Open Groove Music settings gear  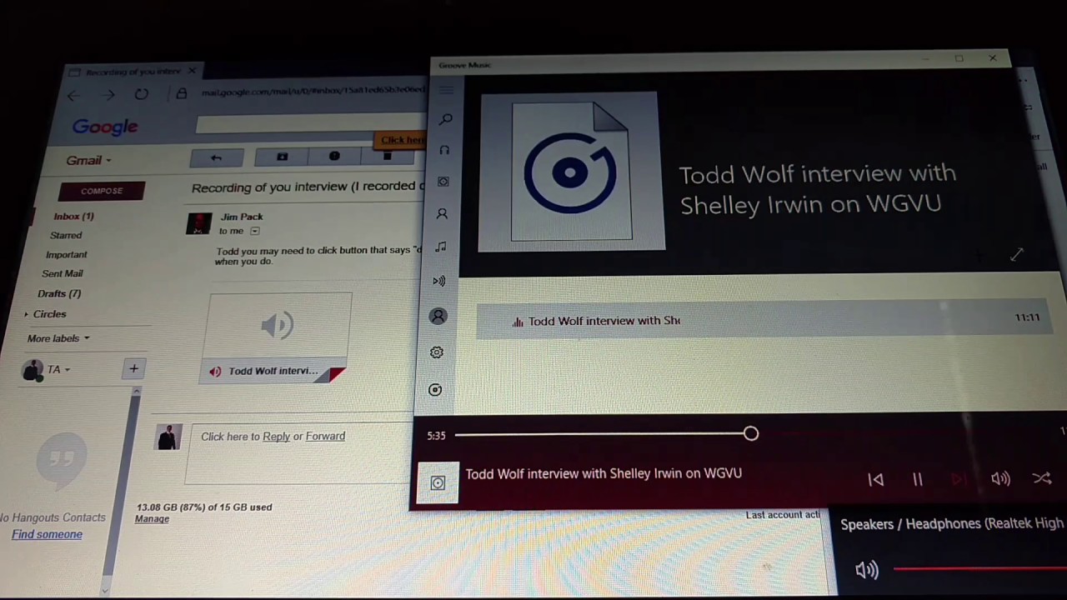(x=436, y=352)
